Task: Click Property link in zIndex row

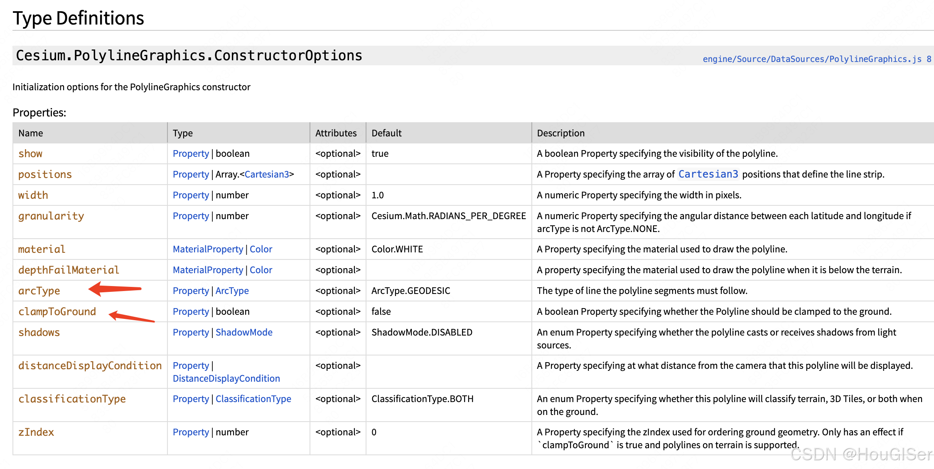Action: click(191, 432)
